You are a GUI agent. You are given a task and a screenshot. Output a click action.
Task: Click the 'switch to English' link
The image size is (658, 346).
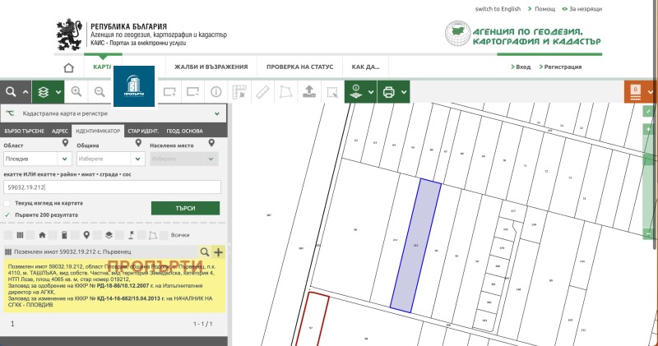(498, 9)
